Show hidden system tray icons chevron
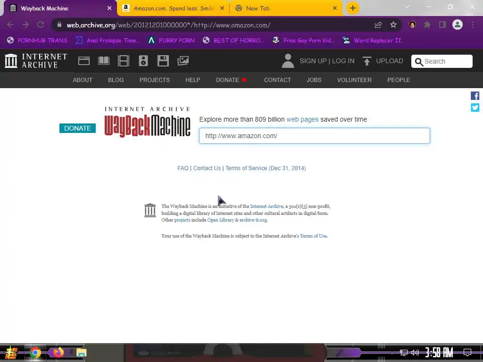 [x=392, y=353]
